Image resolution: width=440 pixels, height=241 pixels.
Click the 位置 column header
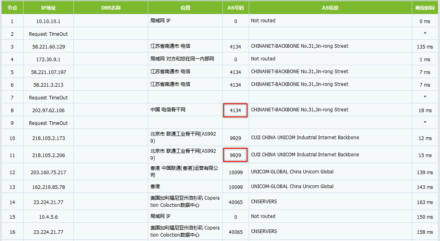point(185,8)
